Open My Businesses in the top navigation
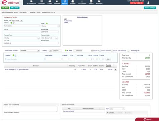The width and height of the screenshot is (159, 121). coord(31,2)
